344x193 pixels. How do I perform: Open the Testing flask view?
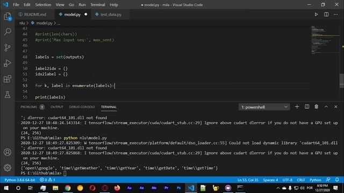click(x=8, y=94)
